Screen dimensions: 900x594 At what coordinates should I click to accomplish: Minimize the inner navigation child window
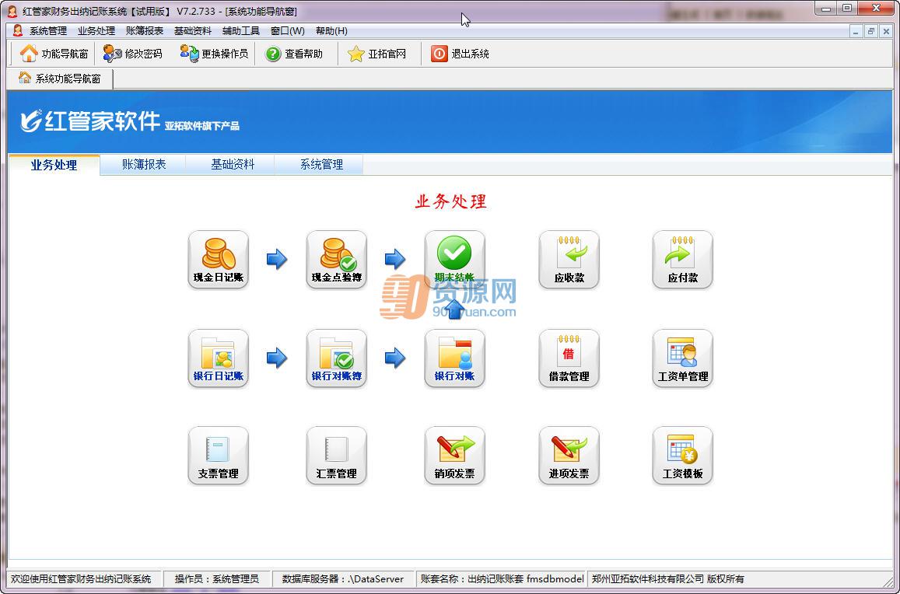point(856,32)
